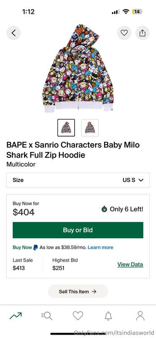
Task: Select the first hoodie thumbnail
Action: (66, 128)
